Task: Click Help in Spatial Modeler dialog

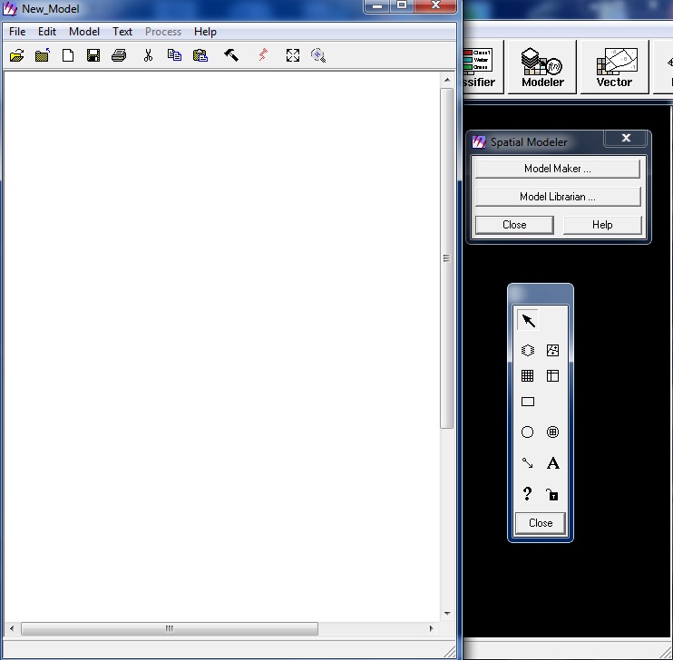Action: click(602, 225)
